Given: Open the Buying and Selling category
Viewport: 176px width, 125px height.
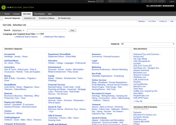Looking at the screenshot, I should pyautogui.click(x=13, y=102).
